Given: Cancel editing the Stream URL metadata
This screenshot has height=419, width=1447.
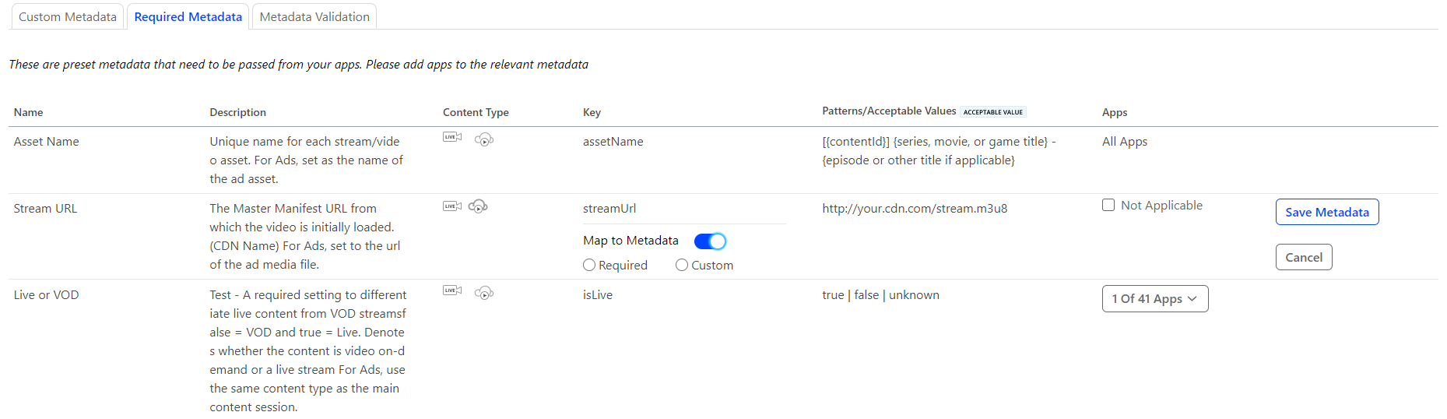Looking at the screenshot, I should click(1303, 258).
